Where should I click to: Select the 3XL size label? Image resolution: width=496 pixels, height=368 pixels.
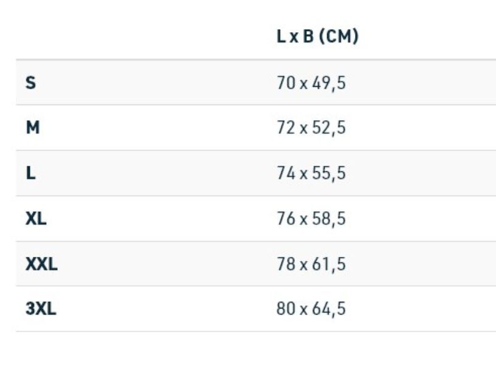[41, 309]
